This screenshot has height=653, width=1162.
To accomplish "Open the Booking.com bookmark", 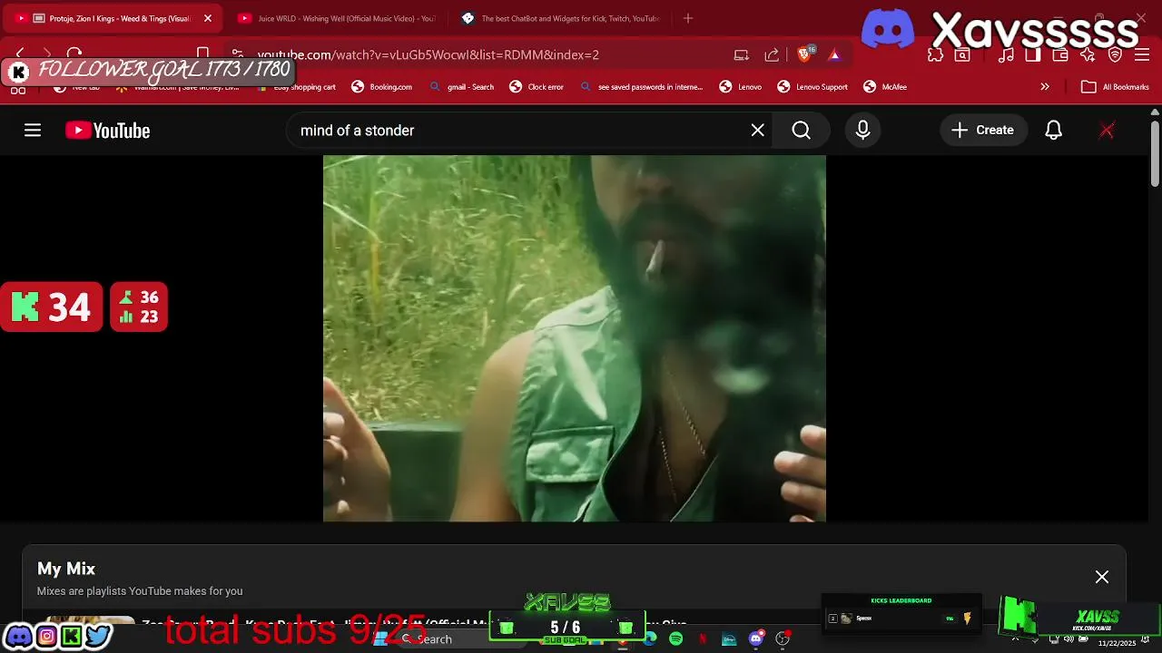I will [382, 87].
